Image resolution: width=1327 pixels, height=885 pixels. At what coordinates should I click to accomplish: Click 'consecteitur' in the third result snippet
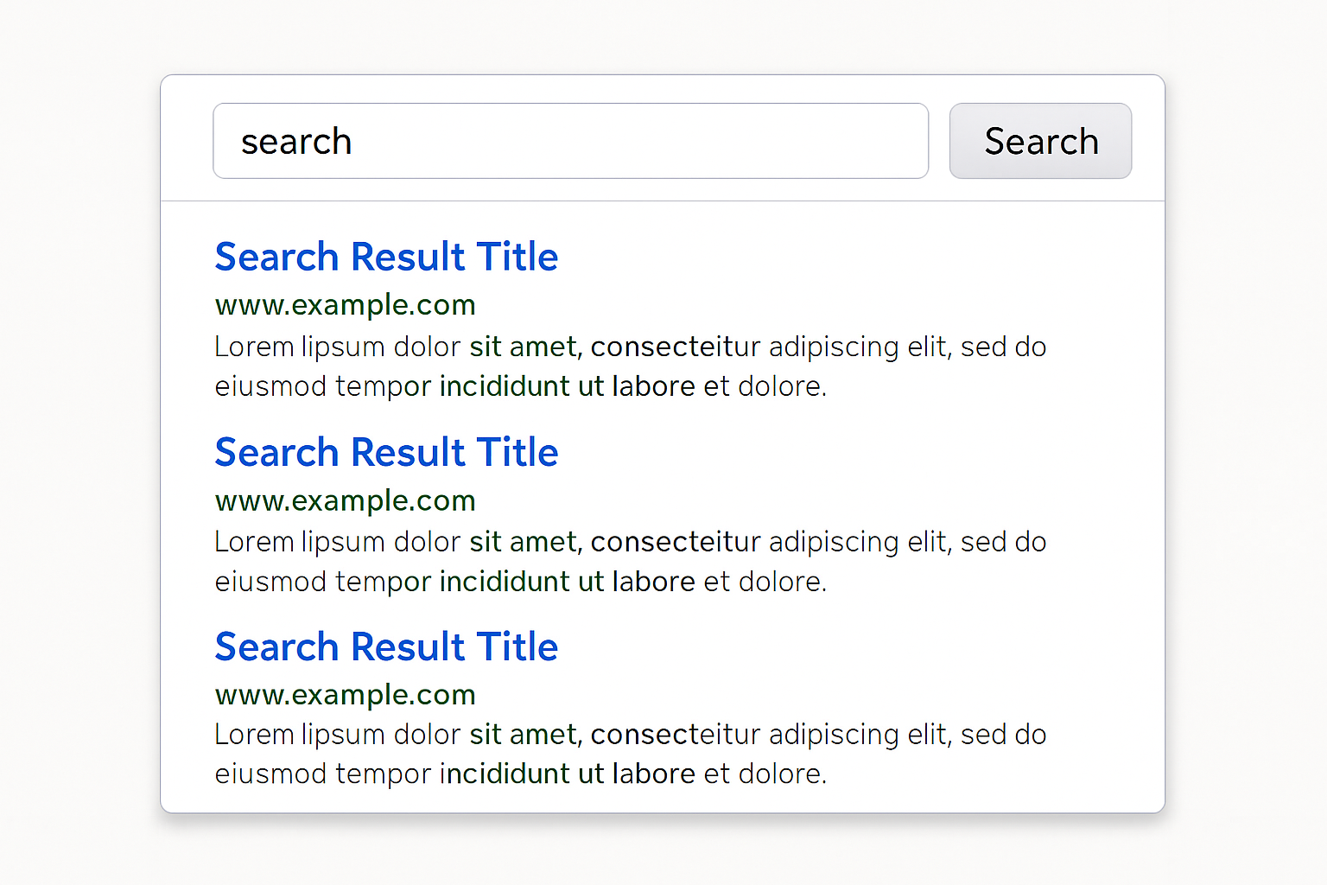coord(675,734)
